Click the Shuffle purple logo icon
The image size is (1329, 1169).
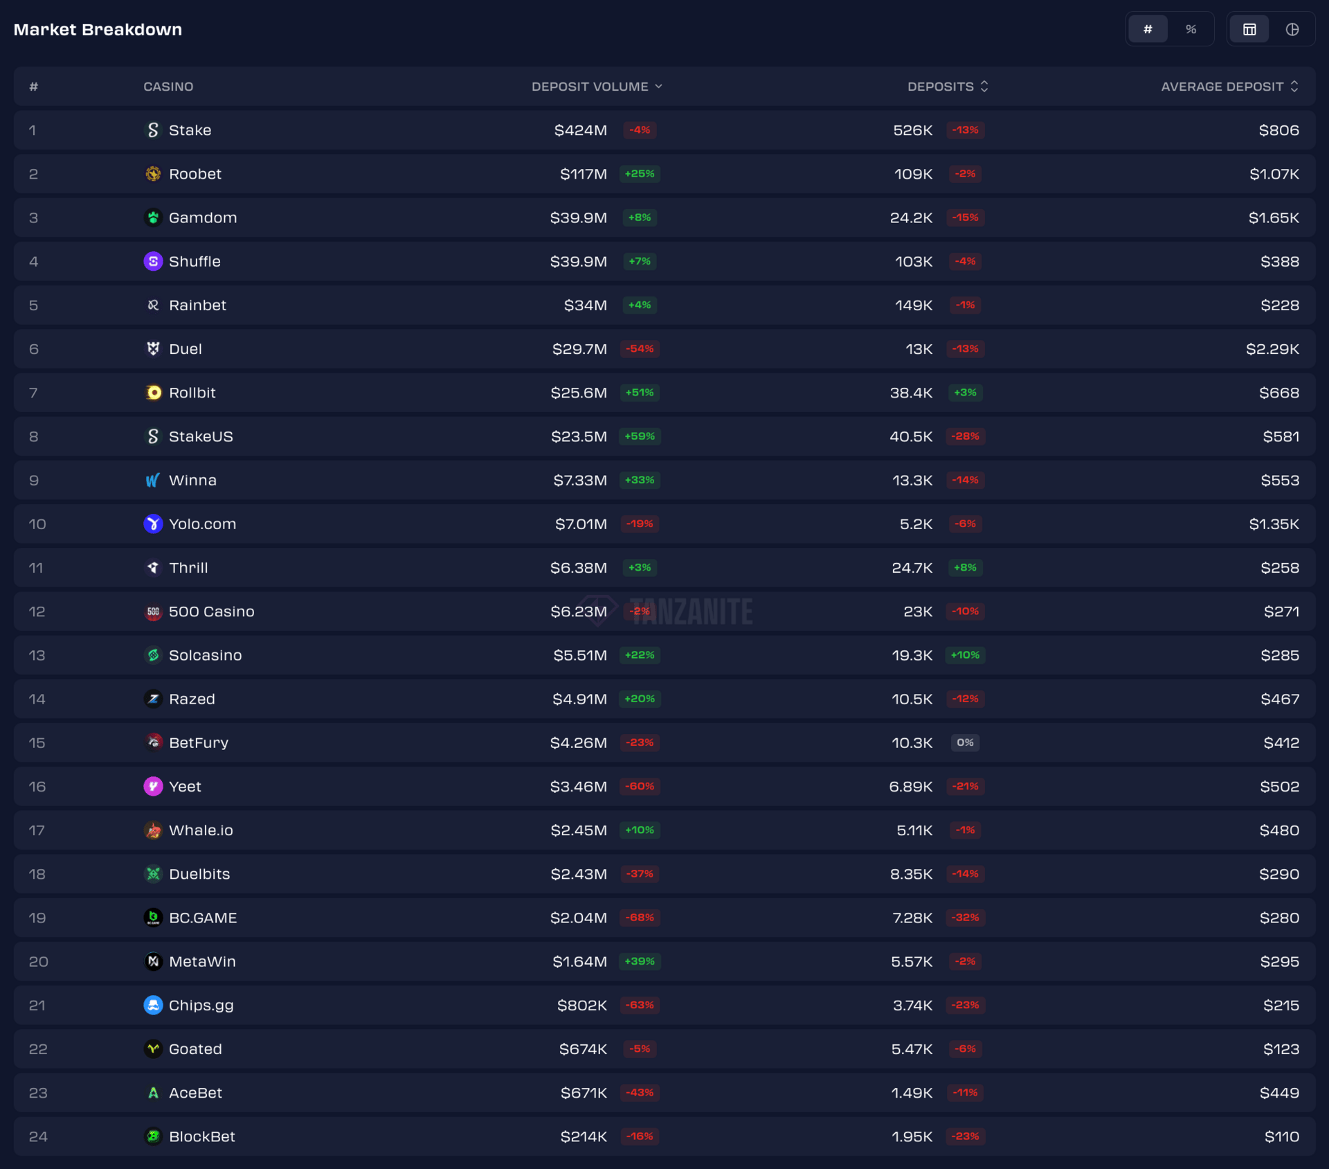coord(153,261)
